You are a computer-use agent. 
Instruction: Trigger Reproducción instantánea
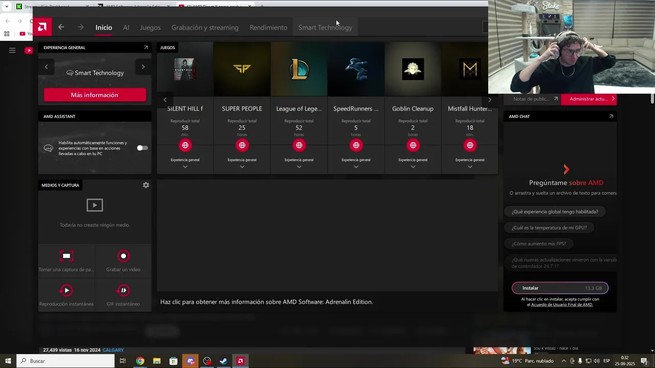(x=67, y=290)
